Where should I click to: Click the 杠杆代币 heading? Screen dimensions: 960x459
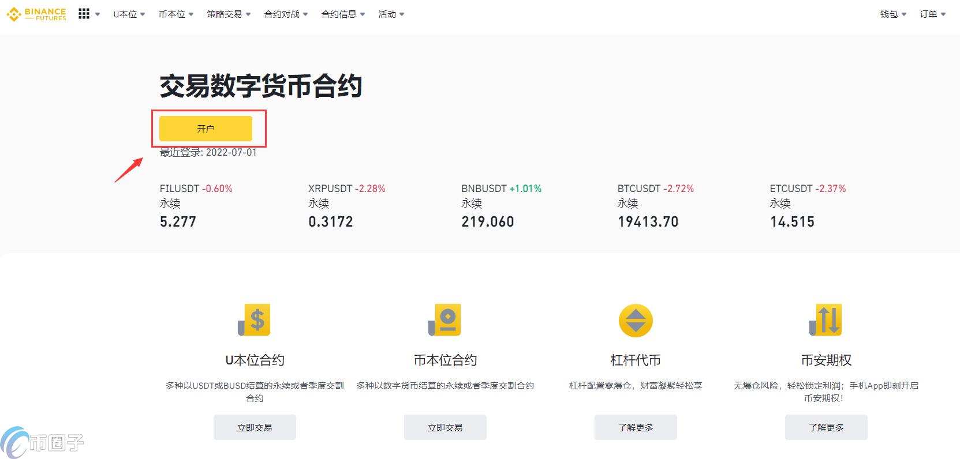636,360
